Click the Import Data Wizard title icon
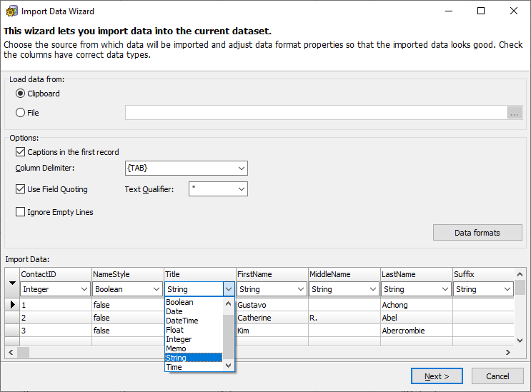This screenshot has height=392, width=531. 11,11
